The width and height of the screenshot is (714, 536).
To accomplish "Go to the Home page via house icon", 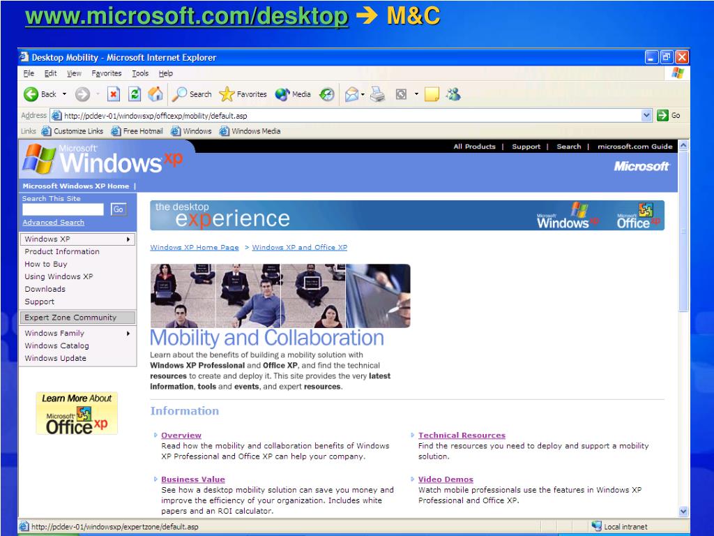I will [155, 94].
